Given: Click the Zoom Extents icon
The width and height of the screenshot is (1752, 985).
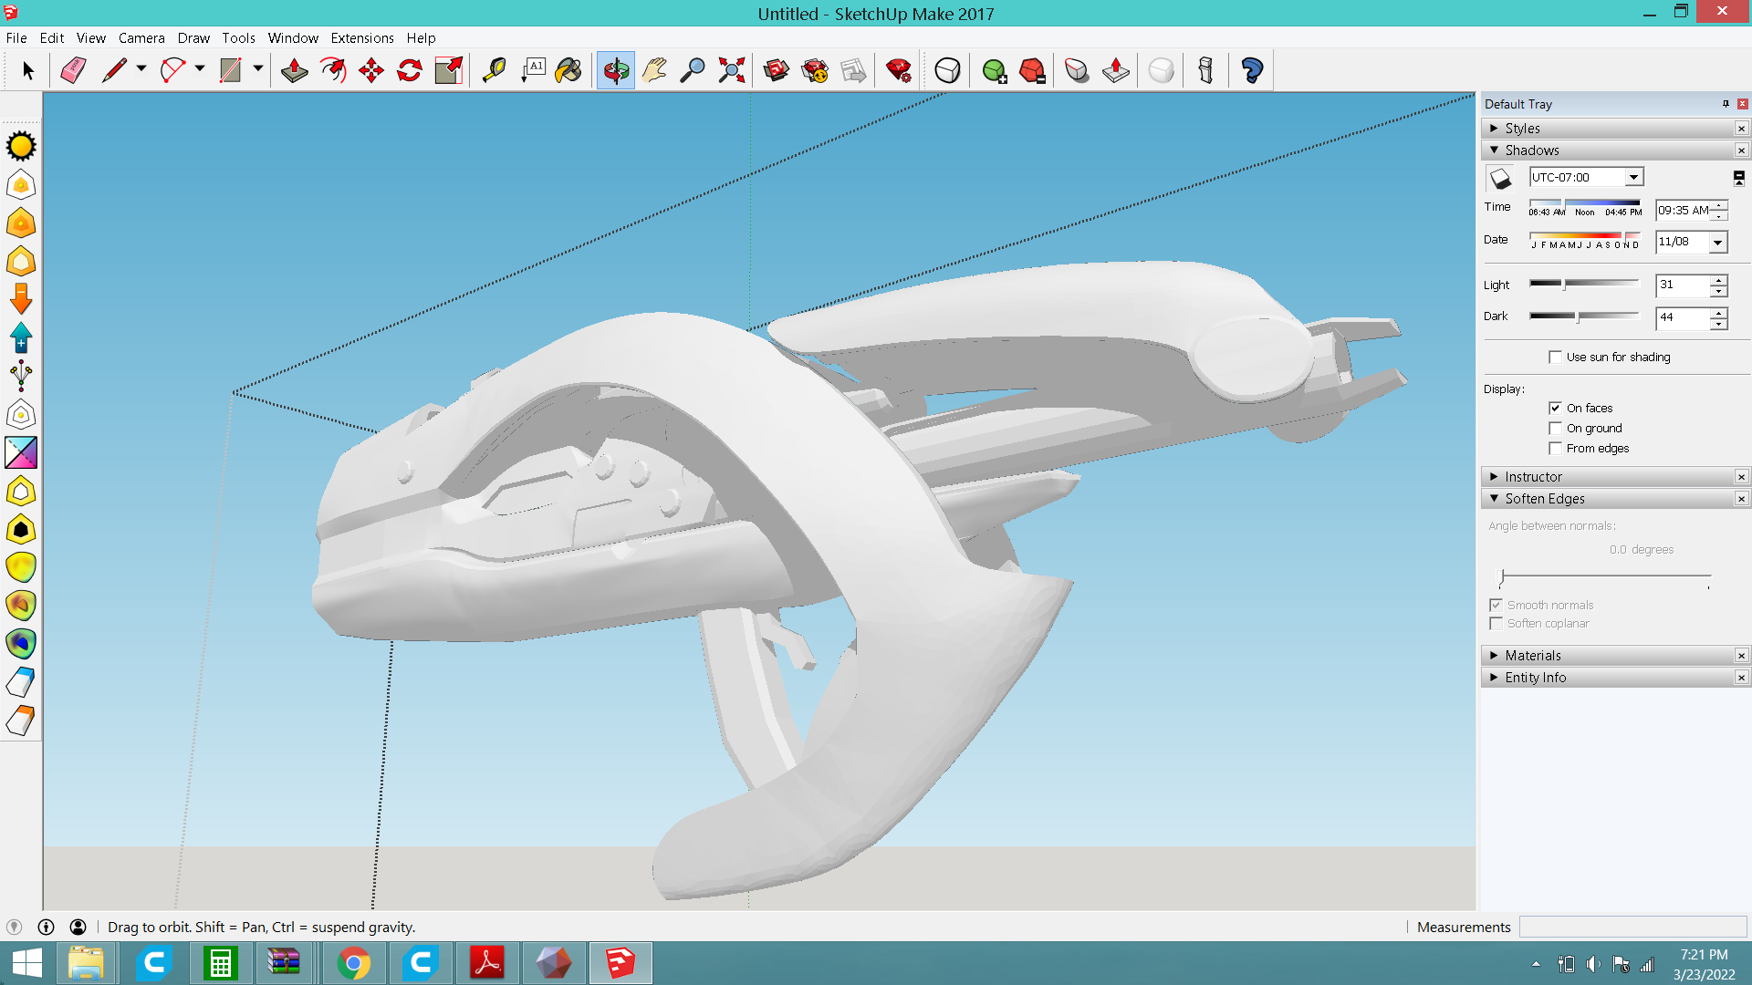Looking at the screenshot, I should click(731, 70).
